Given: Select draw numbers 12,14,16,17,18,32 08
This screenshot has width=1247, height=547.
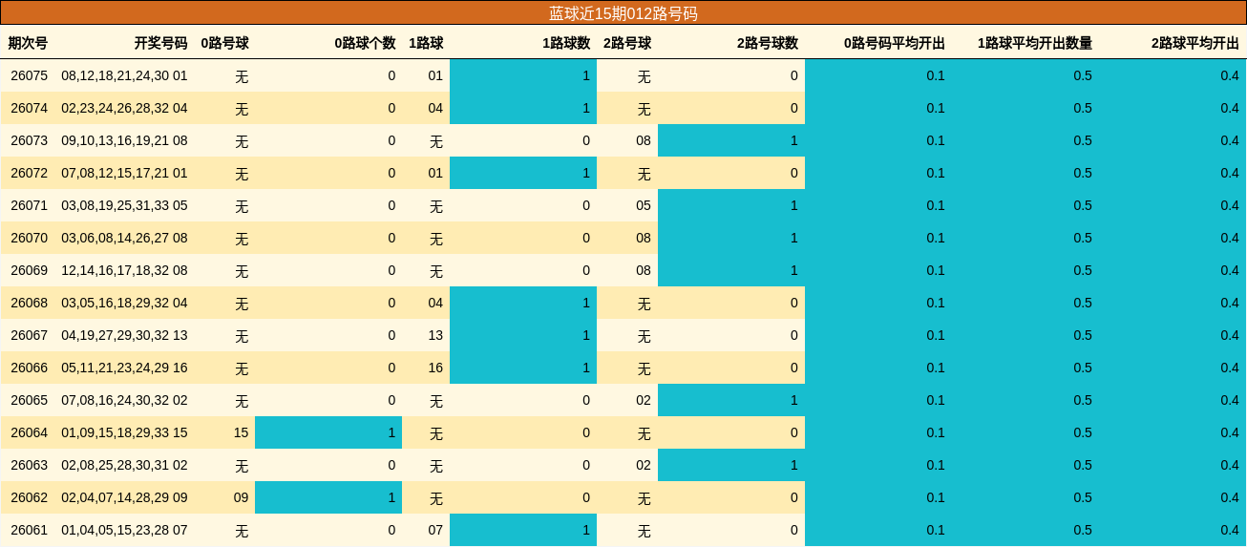Looking at the screenshot, I should point(124,270).
